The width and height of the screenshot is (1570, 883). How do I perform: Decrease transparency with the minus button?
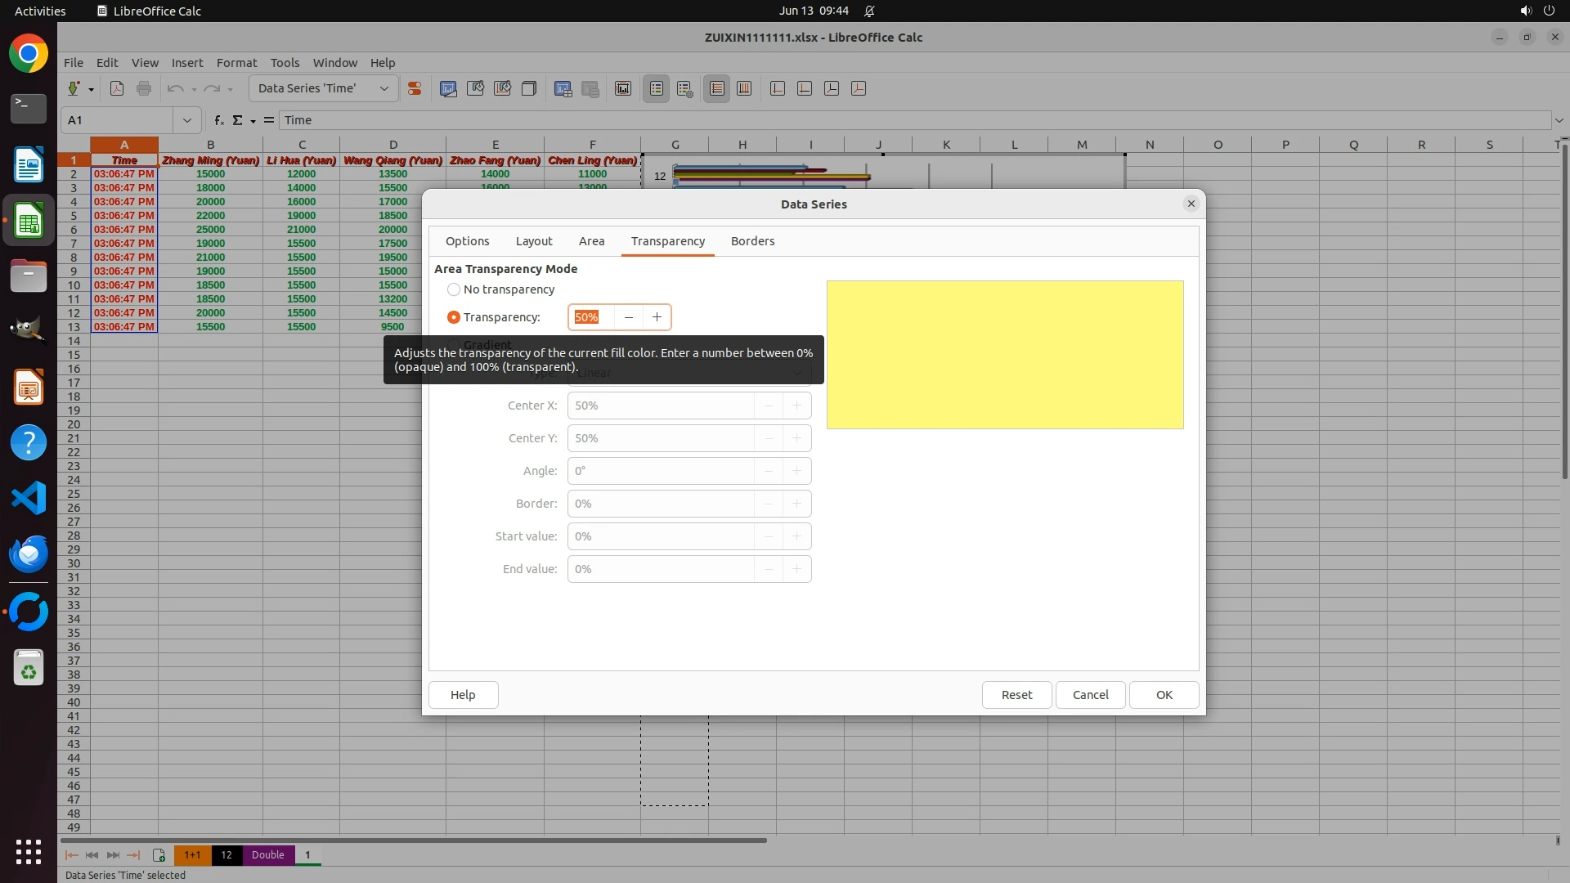(628, 317)
